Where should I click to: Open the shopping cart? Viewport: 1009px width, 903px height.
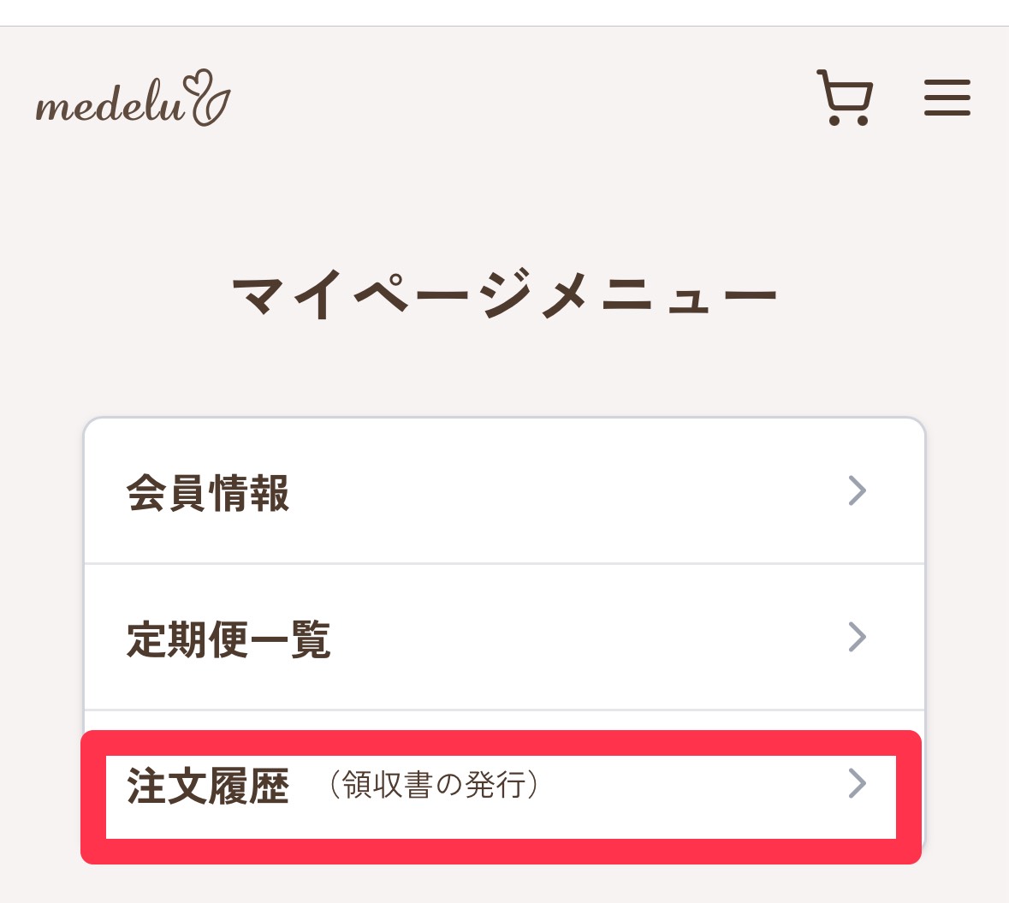point(845,98)
